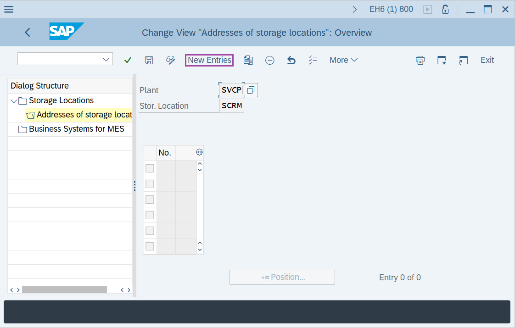Open the More dropdown menu

click(343, 60)
